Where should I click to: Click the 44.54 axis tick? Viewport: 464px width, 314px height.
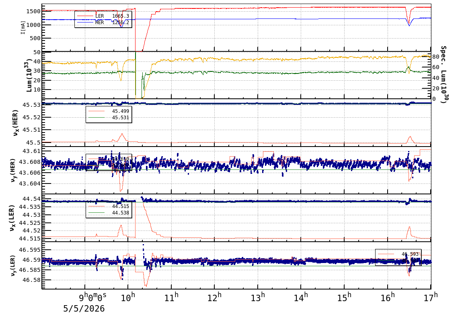[x=32, y=199]
